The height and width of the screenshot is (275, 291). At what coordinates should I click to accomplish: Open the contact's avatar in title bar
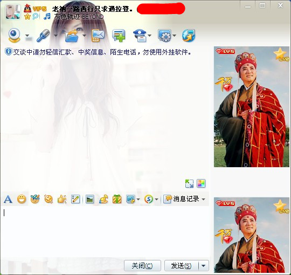click(13, 12)
